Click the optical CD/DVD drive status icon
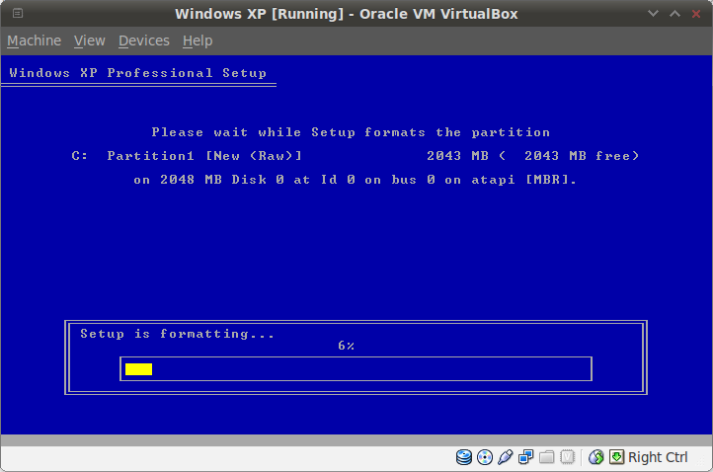 [485, 457]
